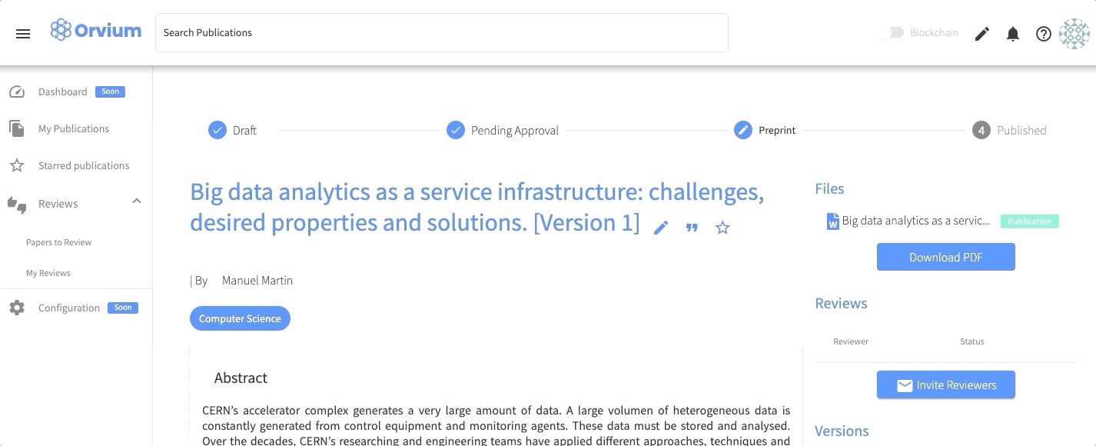The height and width of the screenshot is (446, 1096).
Task: Toggle the Blockchain switch
Action: [x=895, y=33]
